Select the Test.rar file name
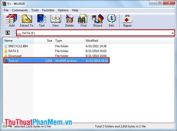This screenshot has height=131, width=177. click(x=13, y=61)
